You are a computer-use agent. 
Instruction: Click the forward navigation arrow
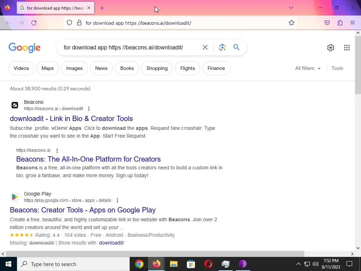click(21, 23)
